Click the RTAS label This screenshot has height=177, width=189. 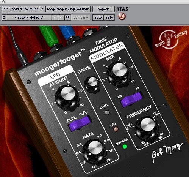click(x=122, y=9)
